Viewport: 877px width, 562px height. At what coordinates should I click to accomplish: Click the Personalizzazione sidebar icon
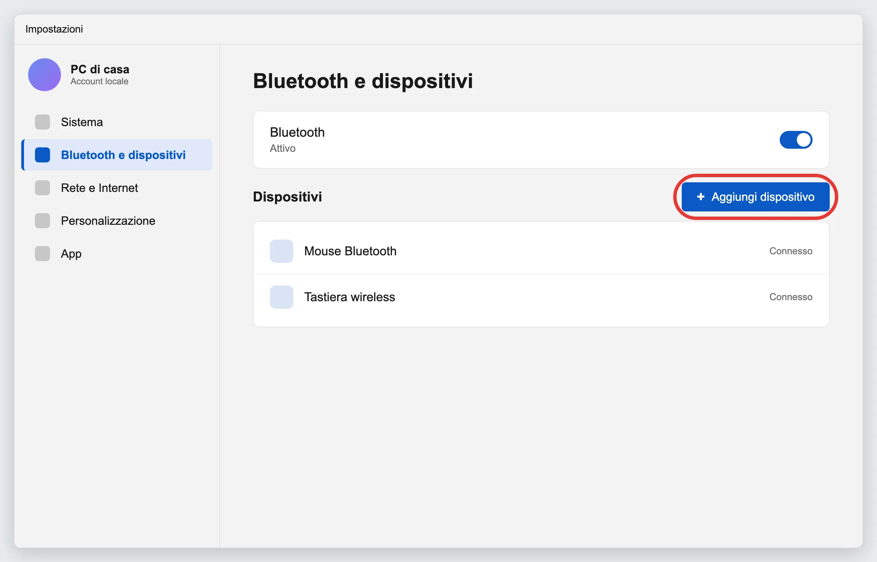point(42,220)
